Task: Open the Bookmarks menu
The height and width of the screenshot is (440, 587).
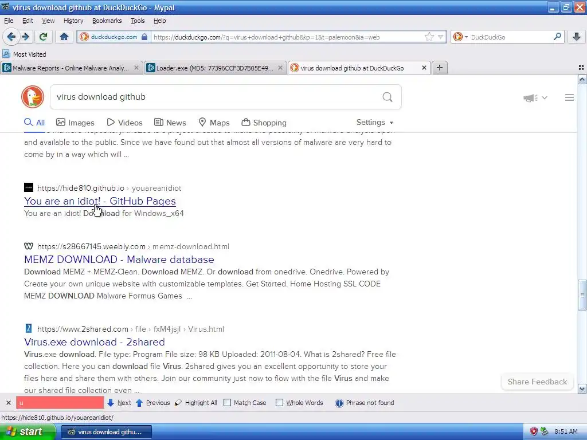Action: pos(107,21)
